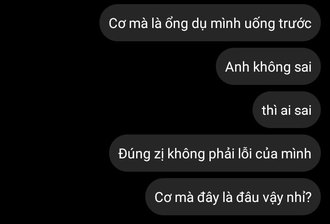
Task: Tap the word "ổng" in the top message
Action: tap(176, 23)
